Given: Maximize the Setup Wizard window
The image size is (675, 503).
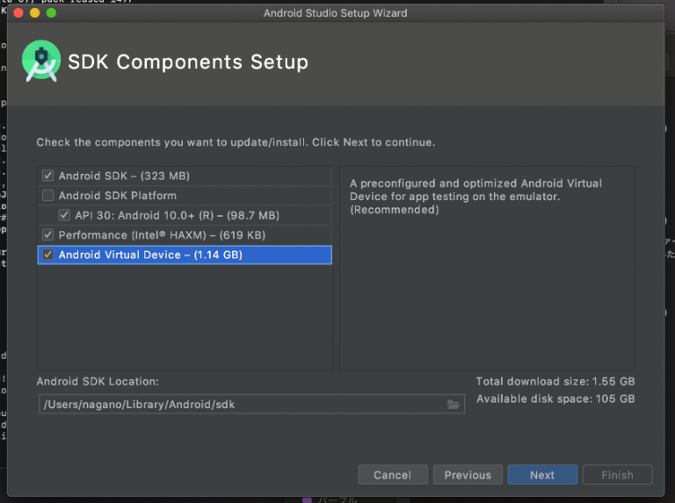Looking at the screenshot, I should (x=52, y=13).
